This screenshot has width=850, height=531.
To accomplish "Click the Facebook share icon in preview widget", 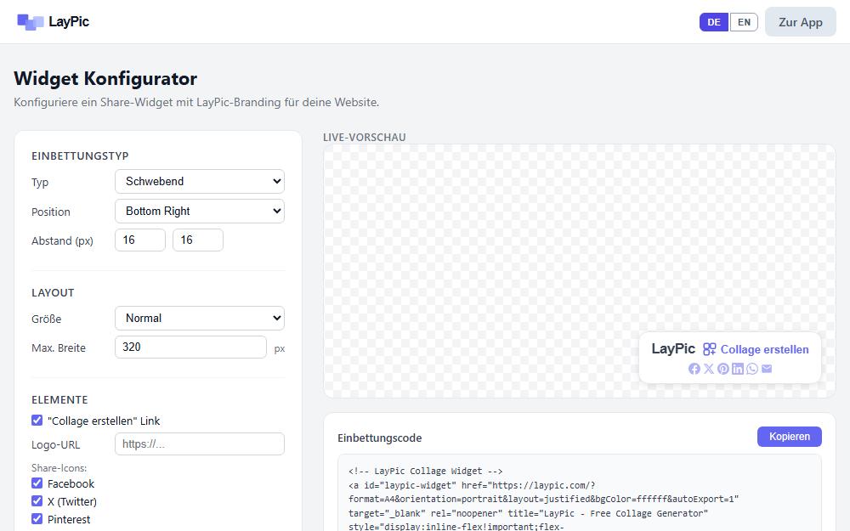I will pos(694,369).
